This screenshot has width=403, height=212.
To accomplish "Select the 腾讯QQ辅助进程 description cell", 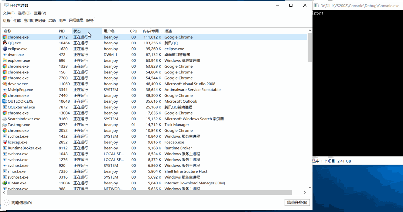I will point(178,107).
